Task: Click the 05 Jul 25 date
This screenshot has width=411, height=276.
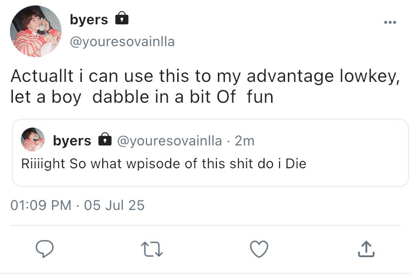Action: pos(114,205)
